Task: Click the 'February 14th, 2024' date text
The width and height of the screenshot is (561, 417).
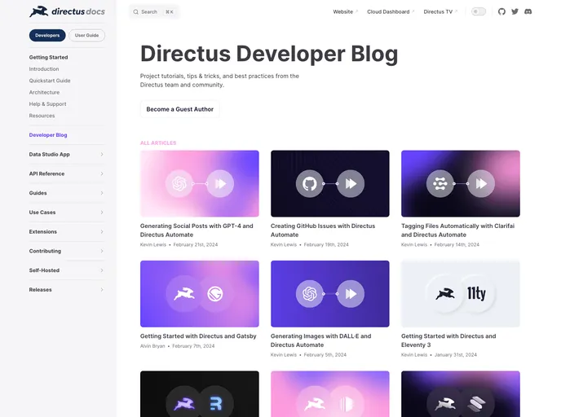Action: pos(457,245)
